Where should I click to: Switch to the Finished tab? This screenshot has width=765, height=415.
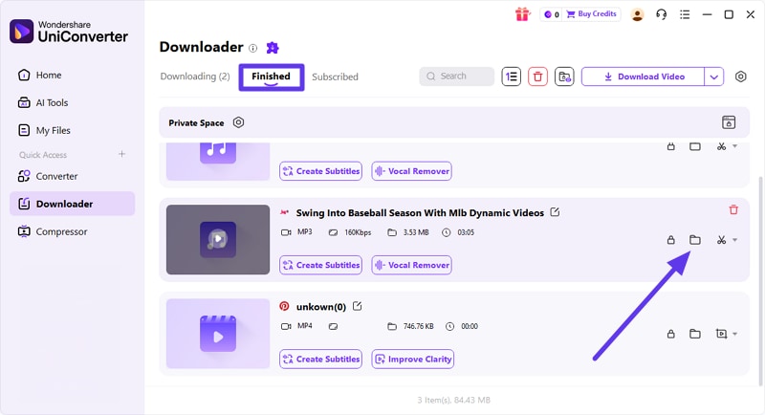pos(272,76)
